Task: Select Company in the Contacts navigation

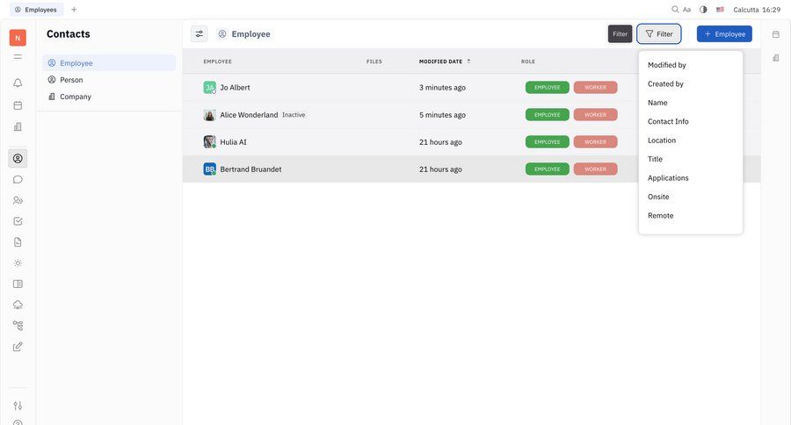Action: pos(75,97)
